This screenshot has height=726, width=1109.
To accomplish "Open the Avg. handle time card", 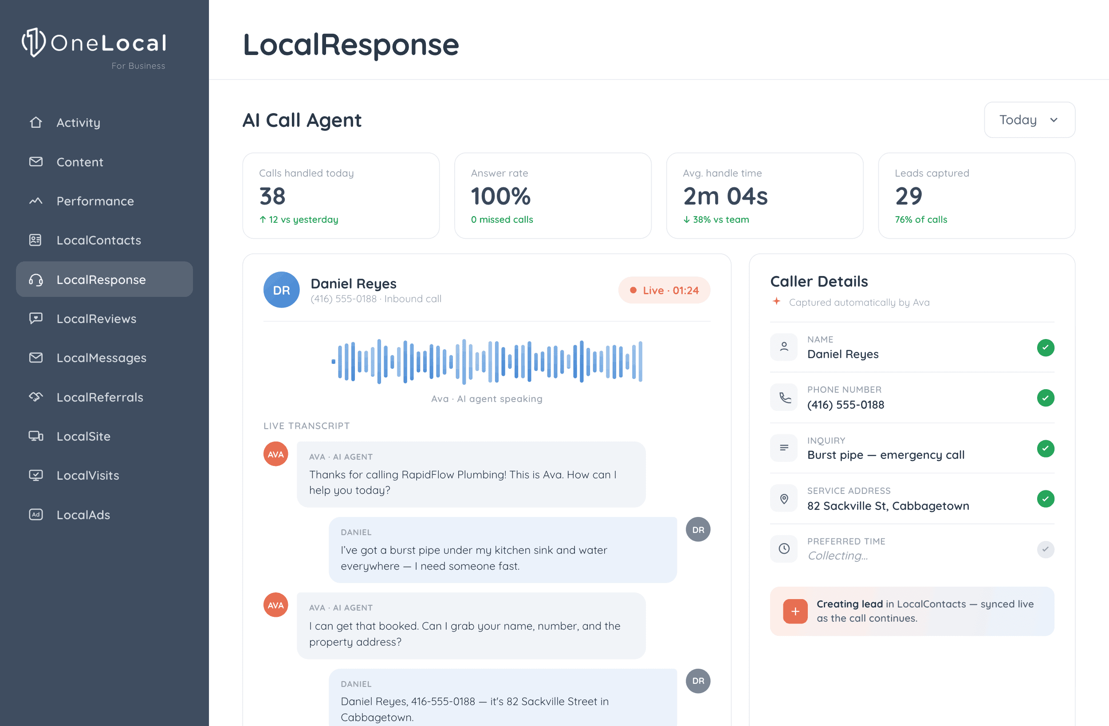I will pyautogui.click(x=765, y=195).
